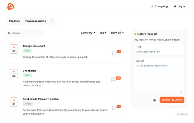Open the Changelog post title
The height and width of the screenshot is (123, 194).
[x=29, y=71]
